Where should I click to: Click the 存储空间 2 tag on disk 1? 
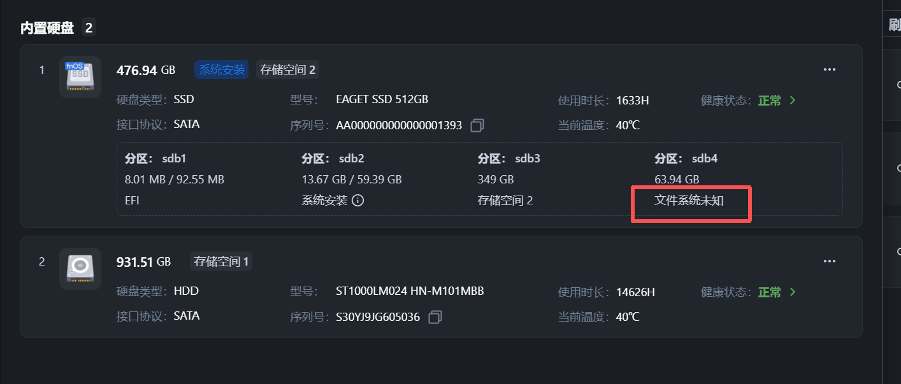click(x=287, y=70)
